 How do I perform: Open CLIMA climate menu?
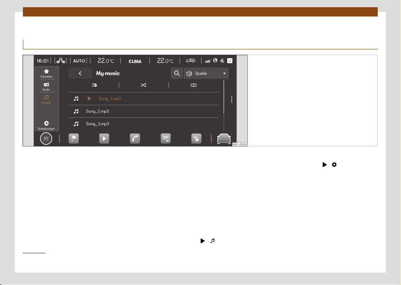pyautogui.click(x=135, y=61)
